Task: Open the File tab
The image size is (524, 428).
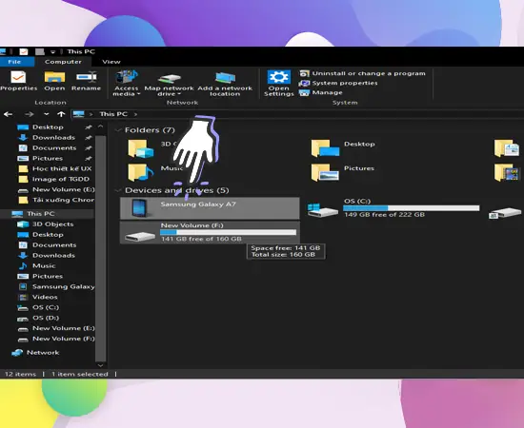Action: point(14,62)
